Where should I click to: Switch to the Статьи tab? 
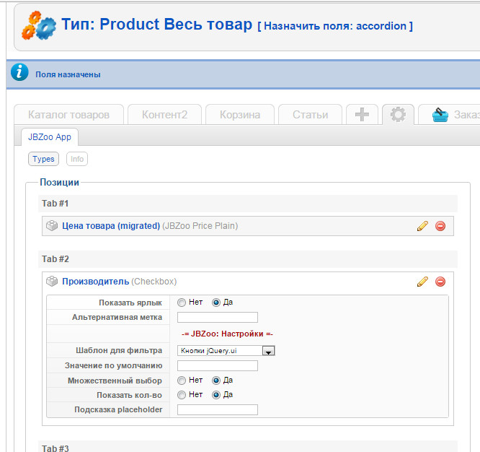[x=310, y=115]
